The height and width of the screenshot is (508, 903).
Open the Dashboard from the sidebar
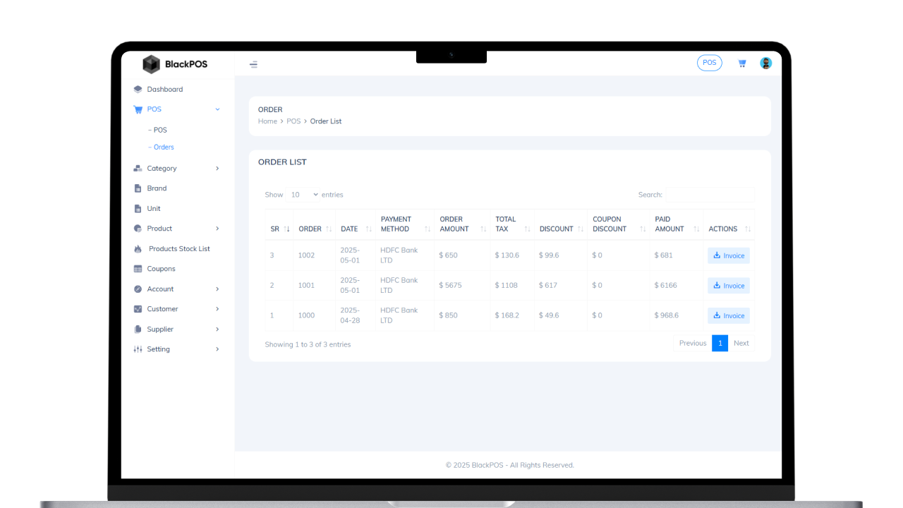165,89
